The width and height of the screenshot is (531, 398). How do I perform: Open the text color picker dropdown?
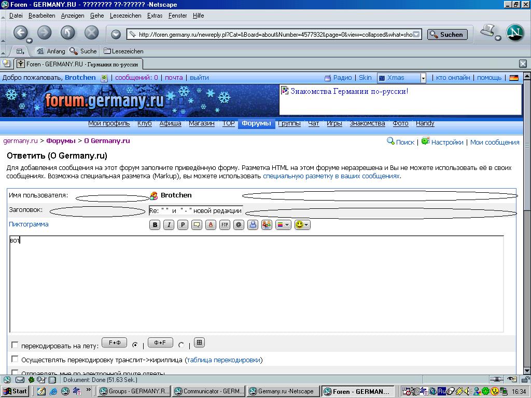284,225
